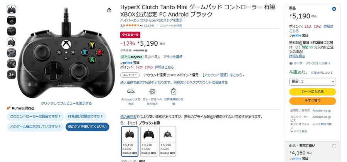
Task: Click the share icon above product image
Action: click(x=109, y=10)
